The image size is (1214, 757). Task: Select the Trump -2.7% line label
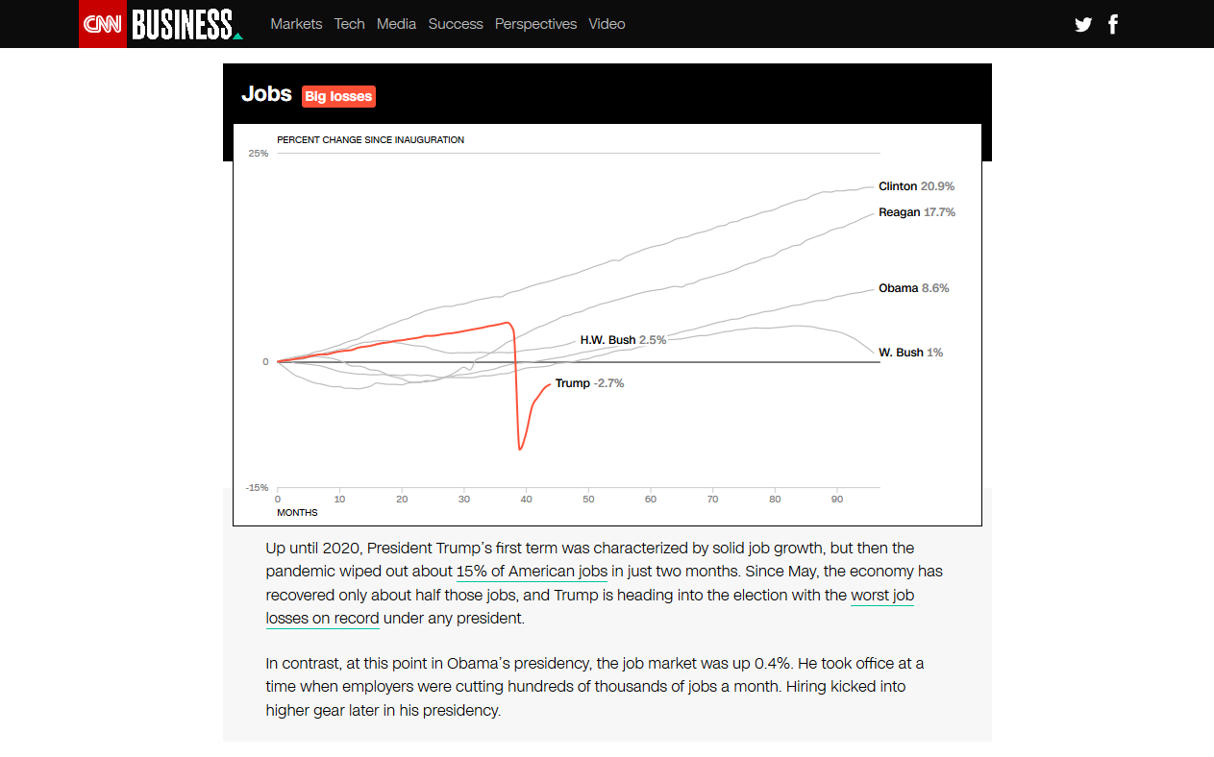589,383
